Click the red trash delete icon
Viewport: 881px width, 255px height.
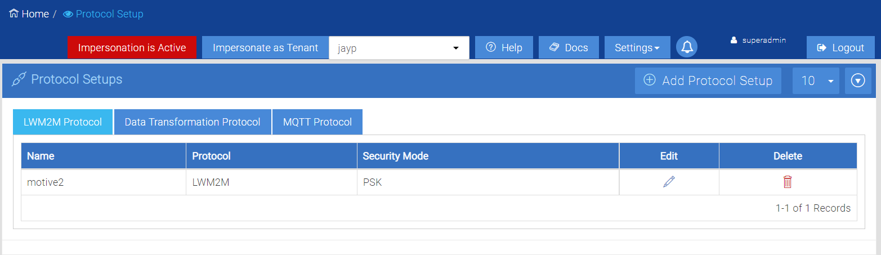point(787,182)
